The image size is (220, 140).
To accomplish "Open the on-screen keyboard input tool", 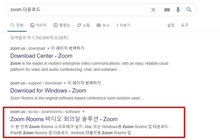I will (167, 10).
